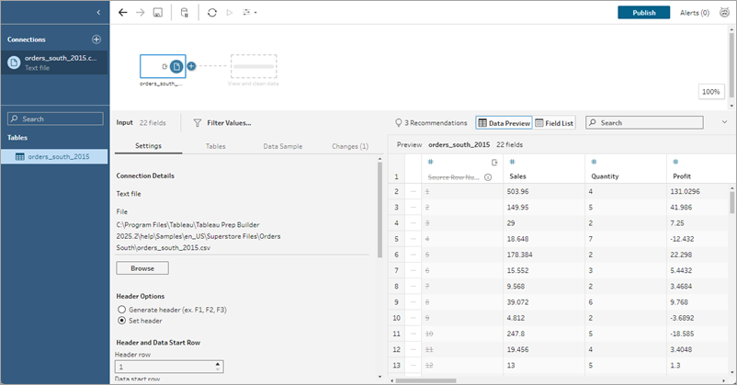Click the preview pane search field

coord(644,123)
